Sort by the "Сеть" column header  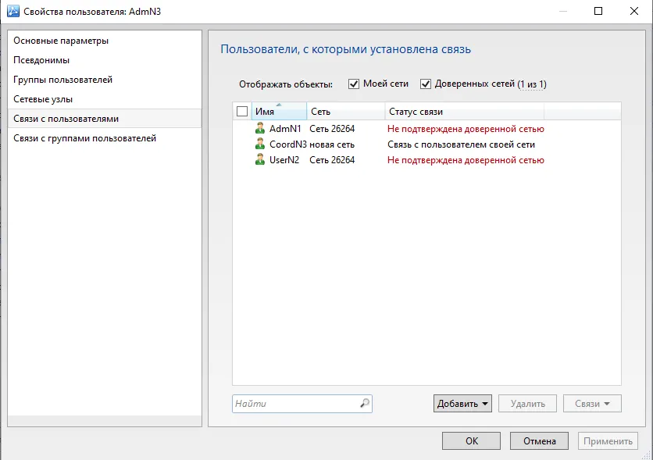346,111
